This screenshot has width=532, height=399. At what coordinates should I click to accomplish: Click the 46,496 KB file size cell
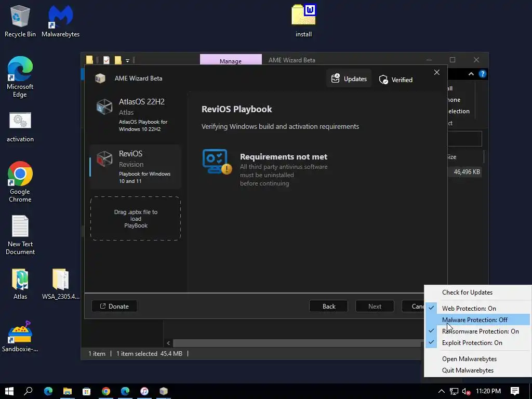click(x=467, y=172)
